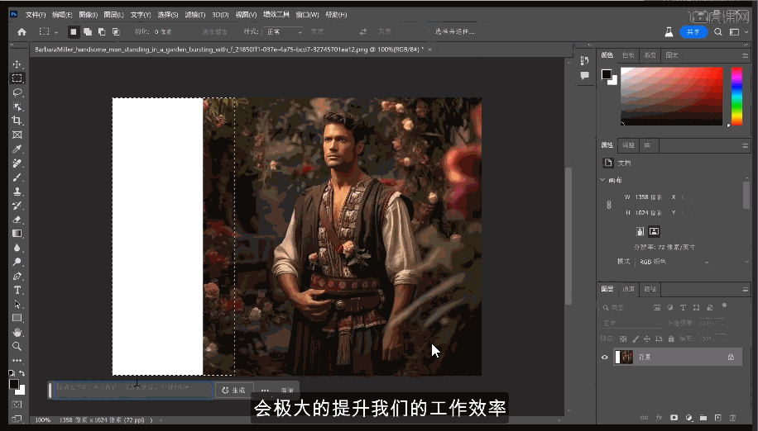This screenshot has height=431, width=758.
Task: Hide the 背景 layer with eye icon
Action: coord(604,358)
